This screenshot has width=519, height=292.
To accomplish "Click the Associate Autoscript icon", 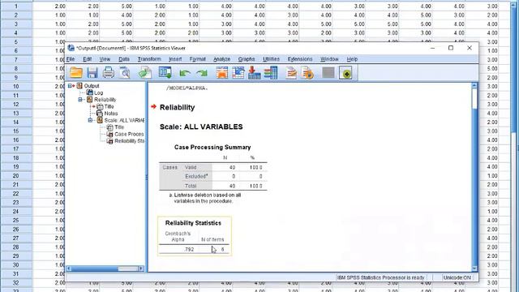I will coord(307,72).
